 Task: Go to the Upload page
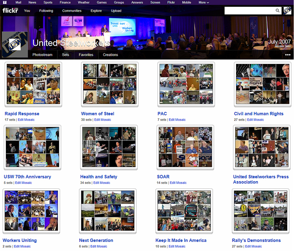(116, 10)
